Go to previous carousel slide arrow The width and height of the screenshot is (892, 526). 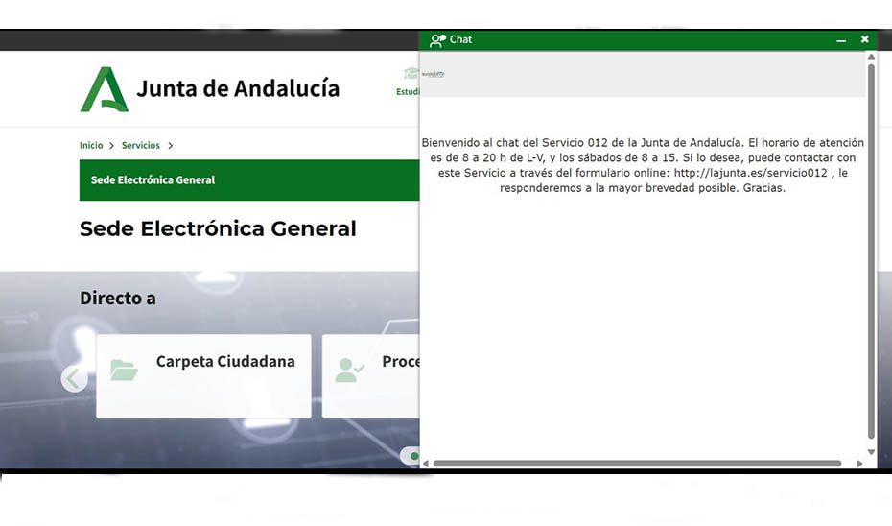tap(75, 378)
